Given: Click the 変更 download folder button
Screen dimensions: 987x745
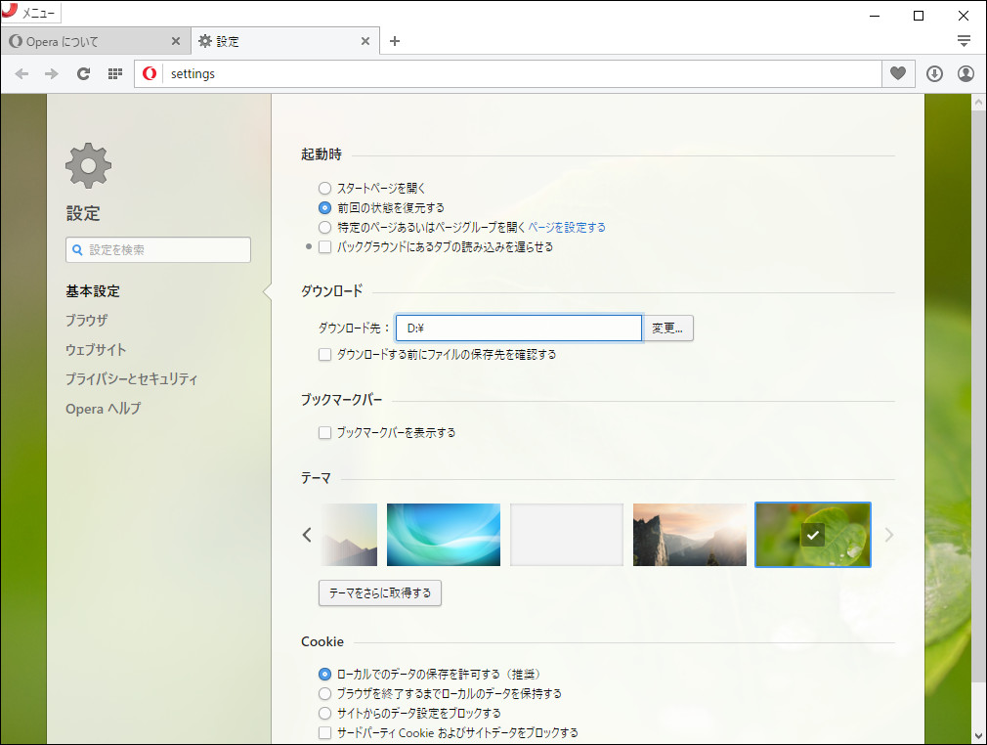Looking at the screenshot, I should [x=668, y=328].
